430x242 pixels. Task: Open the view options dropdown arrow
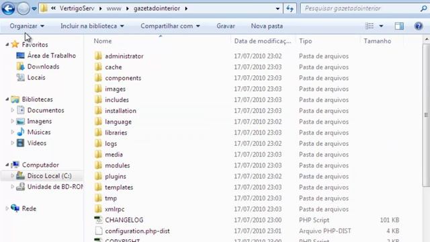(x=381, y=26)
